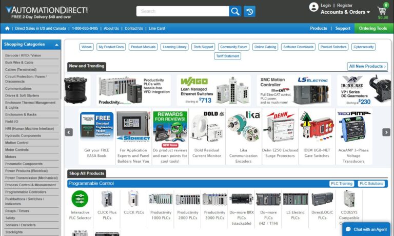Viewport: 394px width, 236px height.
Task: Click right arrow of featured products carousel
Action: coord(386,132)
